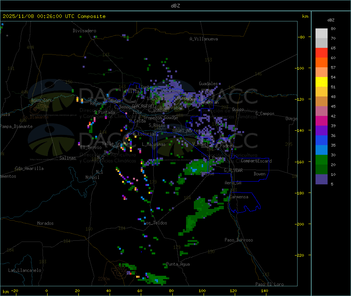This screenshot has width=351, height=296.
Task: Click the '-80' tick on the right km axis
Action: [x=301, y=37]
